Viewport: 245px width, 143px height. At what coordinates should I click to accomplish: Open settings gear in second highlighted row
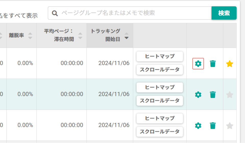[x=198, y=95]
